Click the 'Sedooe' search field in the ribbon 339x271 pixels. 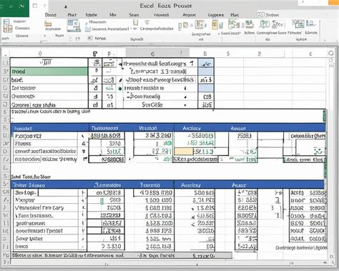click(x=272, y=15)
